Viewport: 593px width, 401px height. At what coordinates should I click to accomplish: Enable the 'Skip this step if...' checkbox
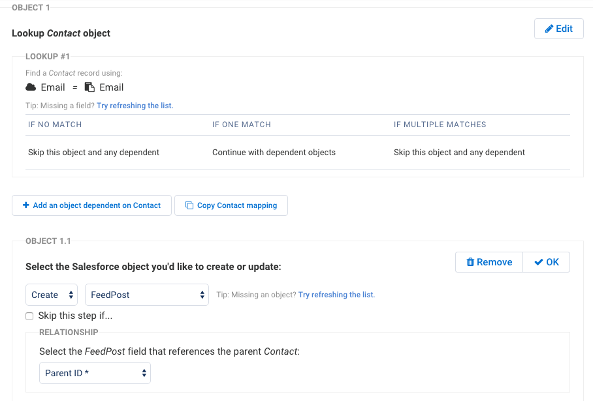click(x=29, y=316)
